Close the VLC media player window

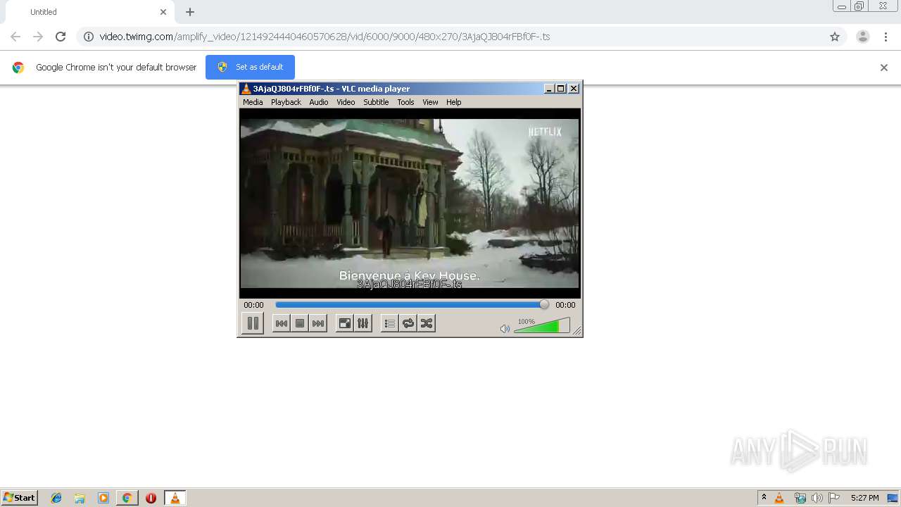click(574, 89)
